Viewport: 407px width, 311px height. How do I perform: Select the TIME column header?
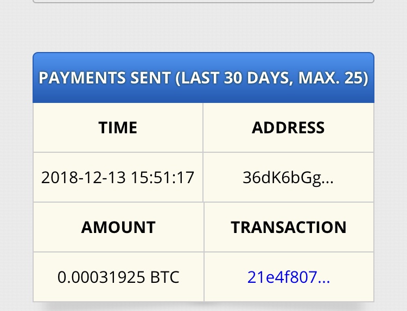click(118, 128)
